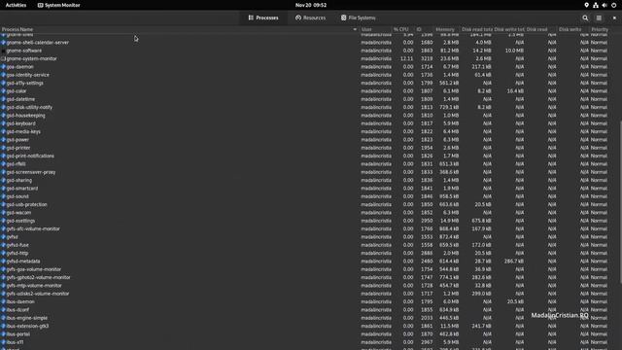The image size is (622, 350).
Task: Open Activities overview
Action: (x=16, y=5)
